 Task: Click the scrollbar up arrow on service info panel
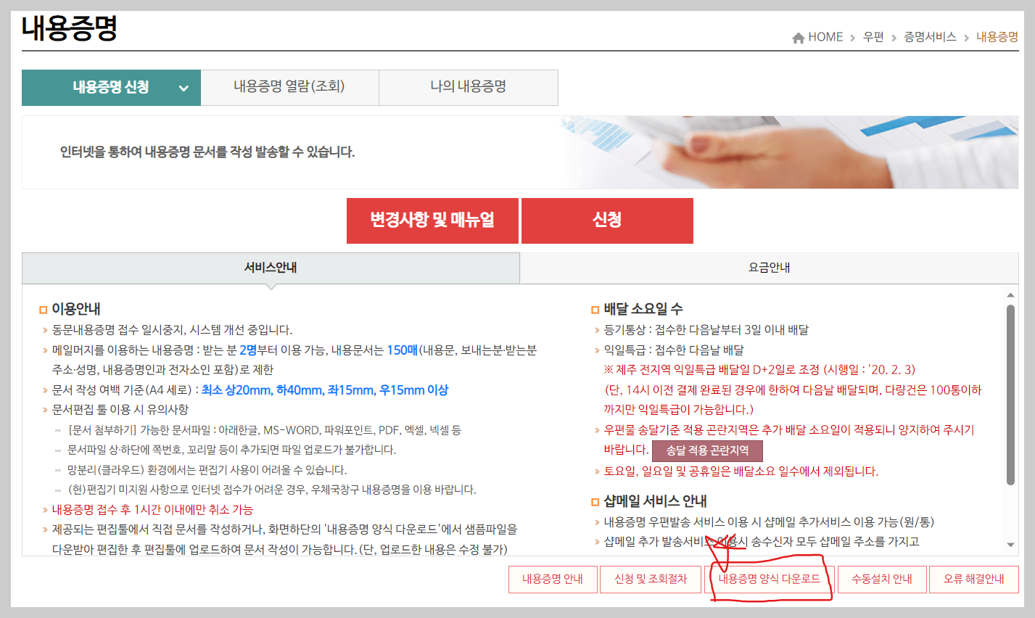click(1010, 294)
